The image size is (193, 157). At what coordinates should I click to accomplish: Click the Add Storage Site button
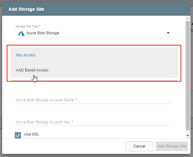click(171, 146)
